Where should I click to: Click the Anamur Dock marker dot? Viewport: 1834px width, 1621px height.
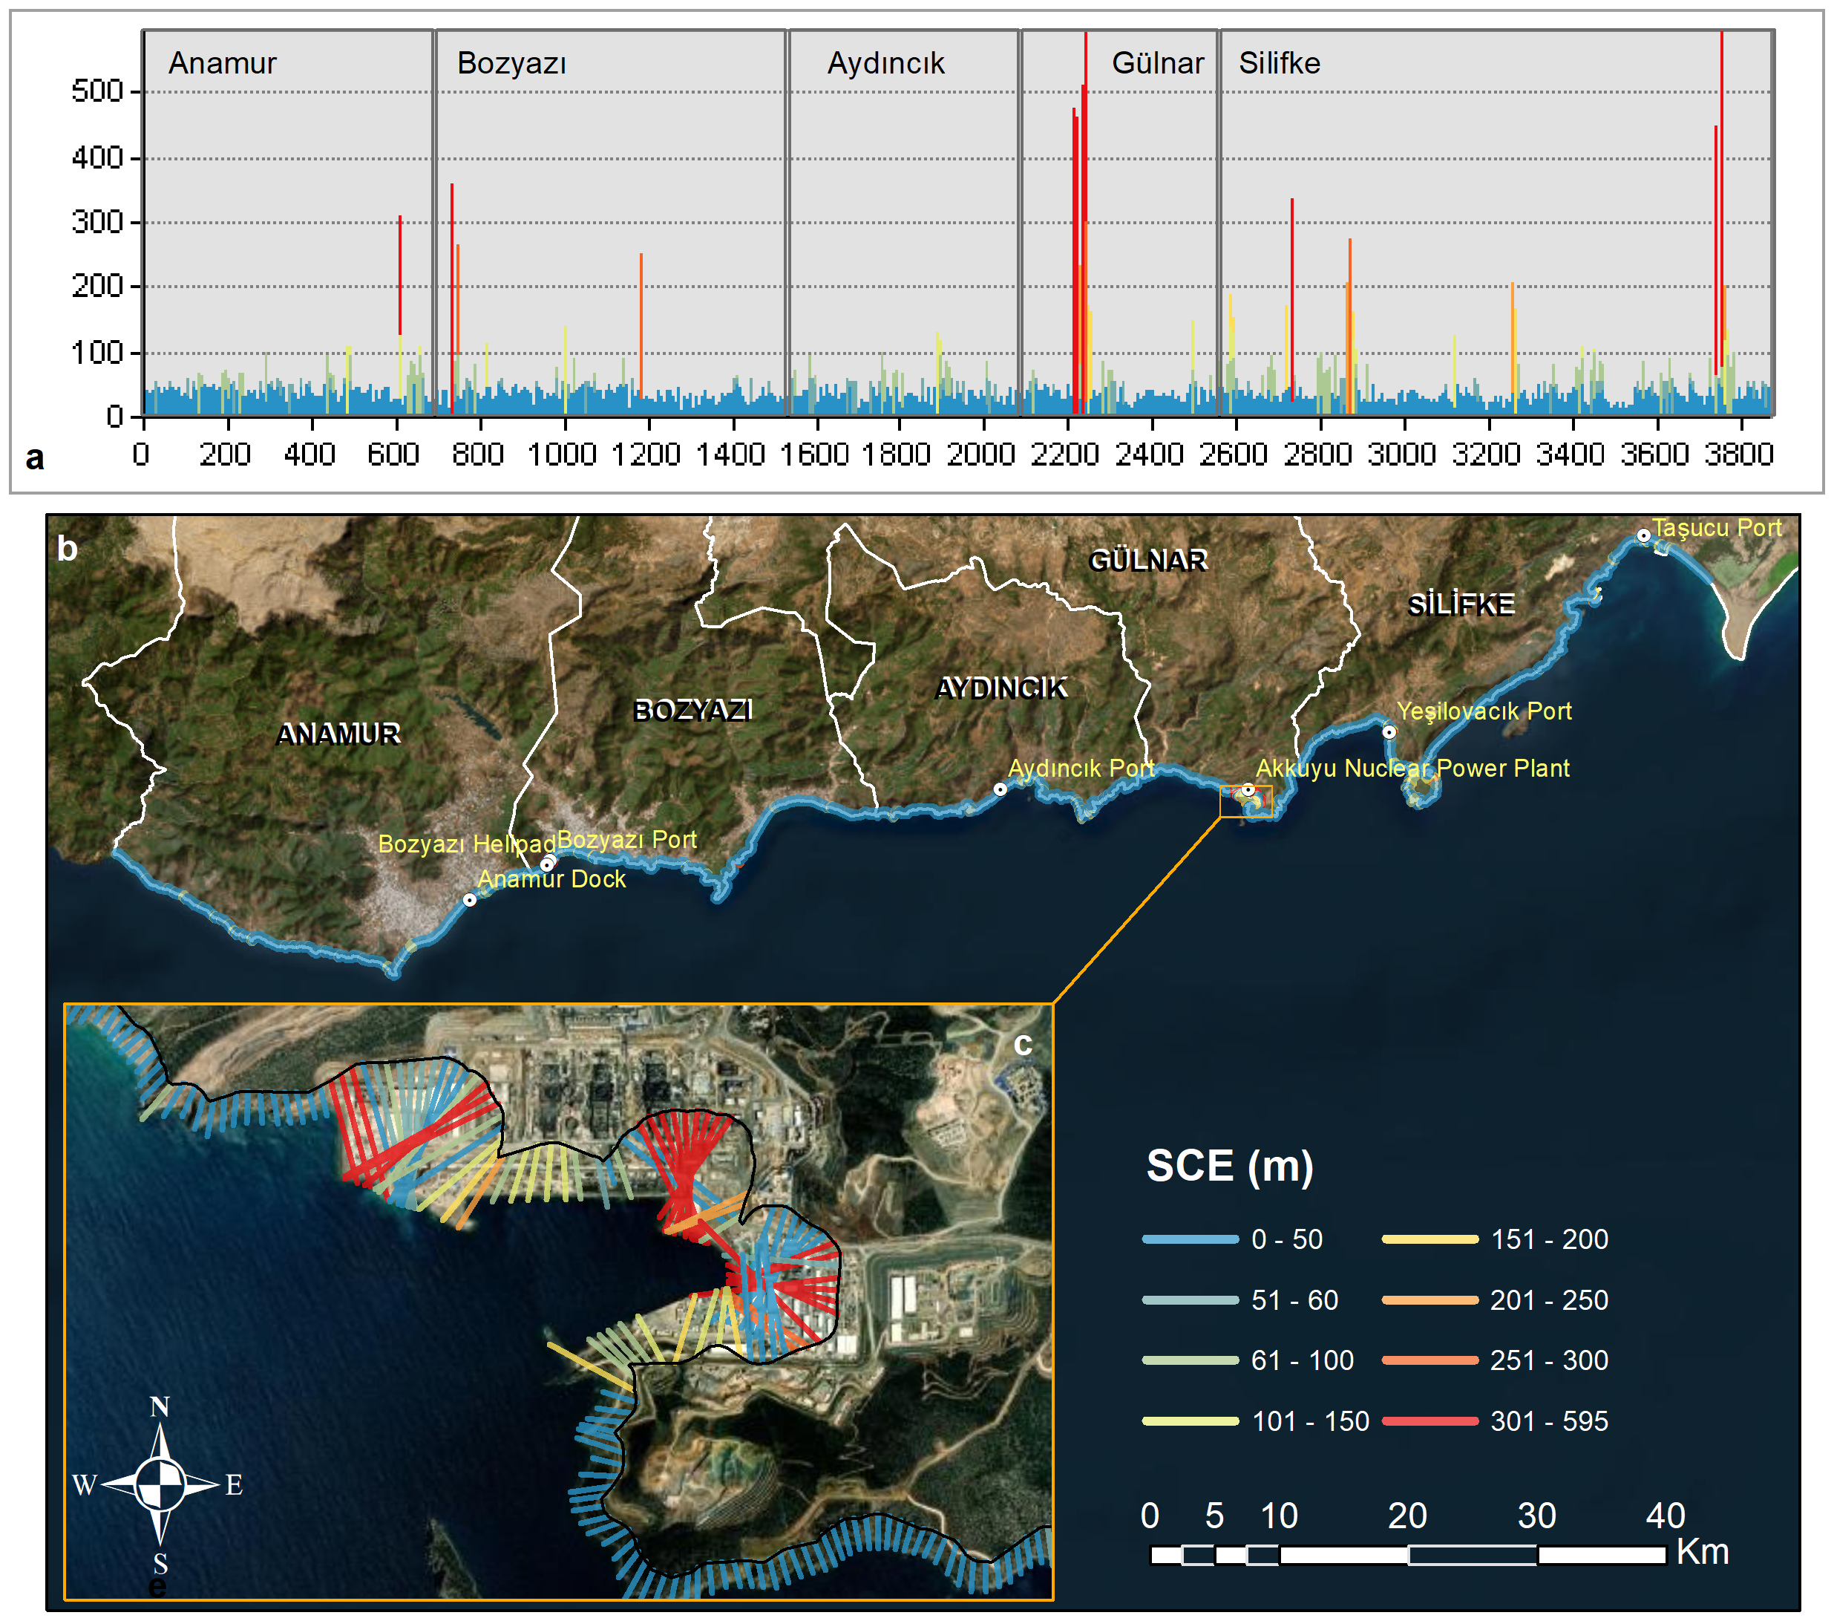(x=469, y=899)
